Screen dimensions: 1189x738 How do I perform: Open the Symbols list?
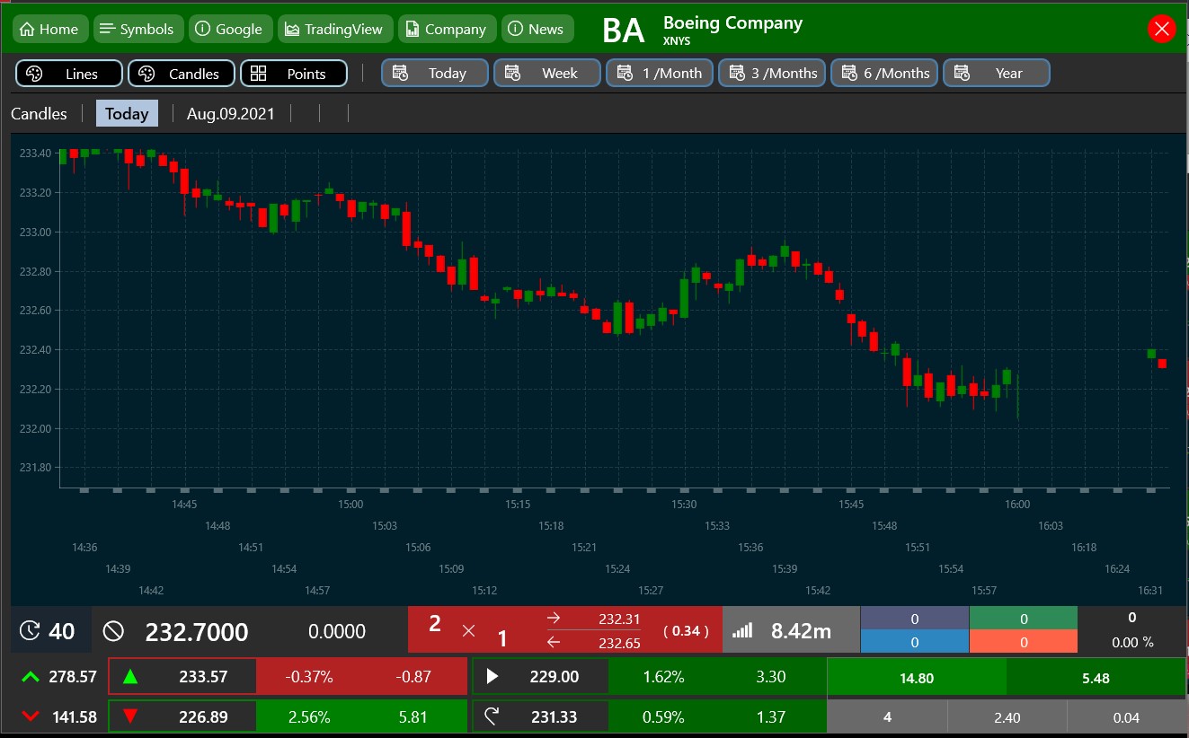click(x=137, y=29)
